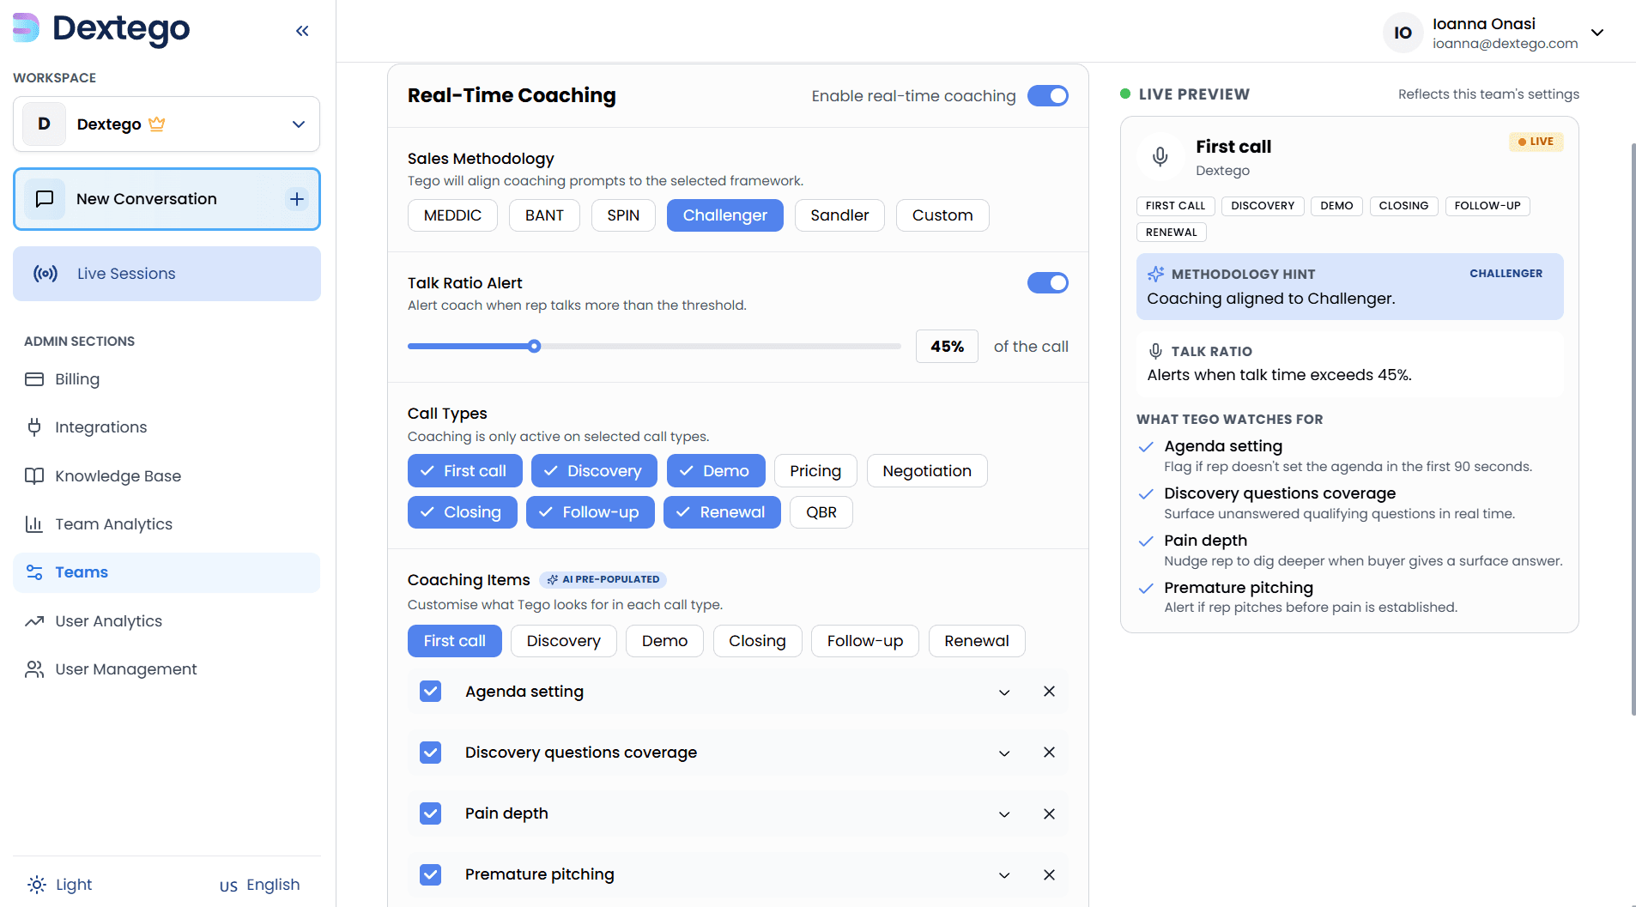The image size is (1636, 907).
Task: Select the Sandler methodology
Action: 839,215
